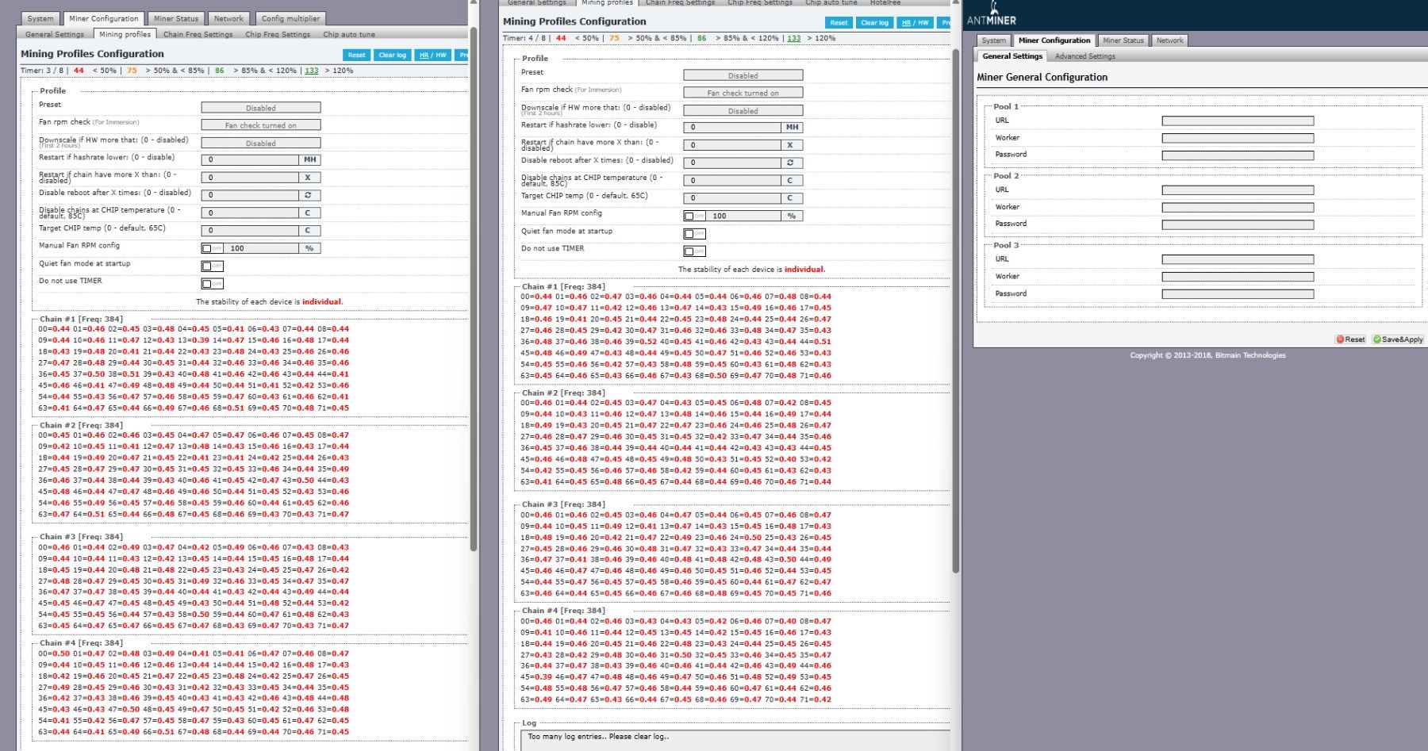Screen dimensions: 1428x751
Task: Switch to Chip auto tune in left window
Action: click(349, 34)
